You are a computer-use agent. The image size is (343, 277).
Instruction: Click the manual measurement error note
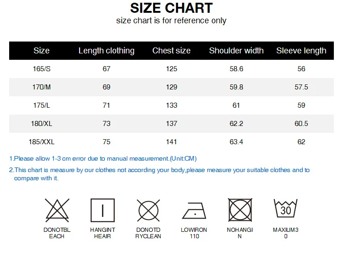click(103, 158)
